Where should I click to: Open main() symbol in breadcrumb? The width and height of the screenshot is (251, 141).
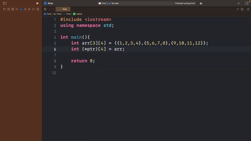click(x=78, y=14)
